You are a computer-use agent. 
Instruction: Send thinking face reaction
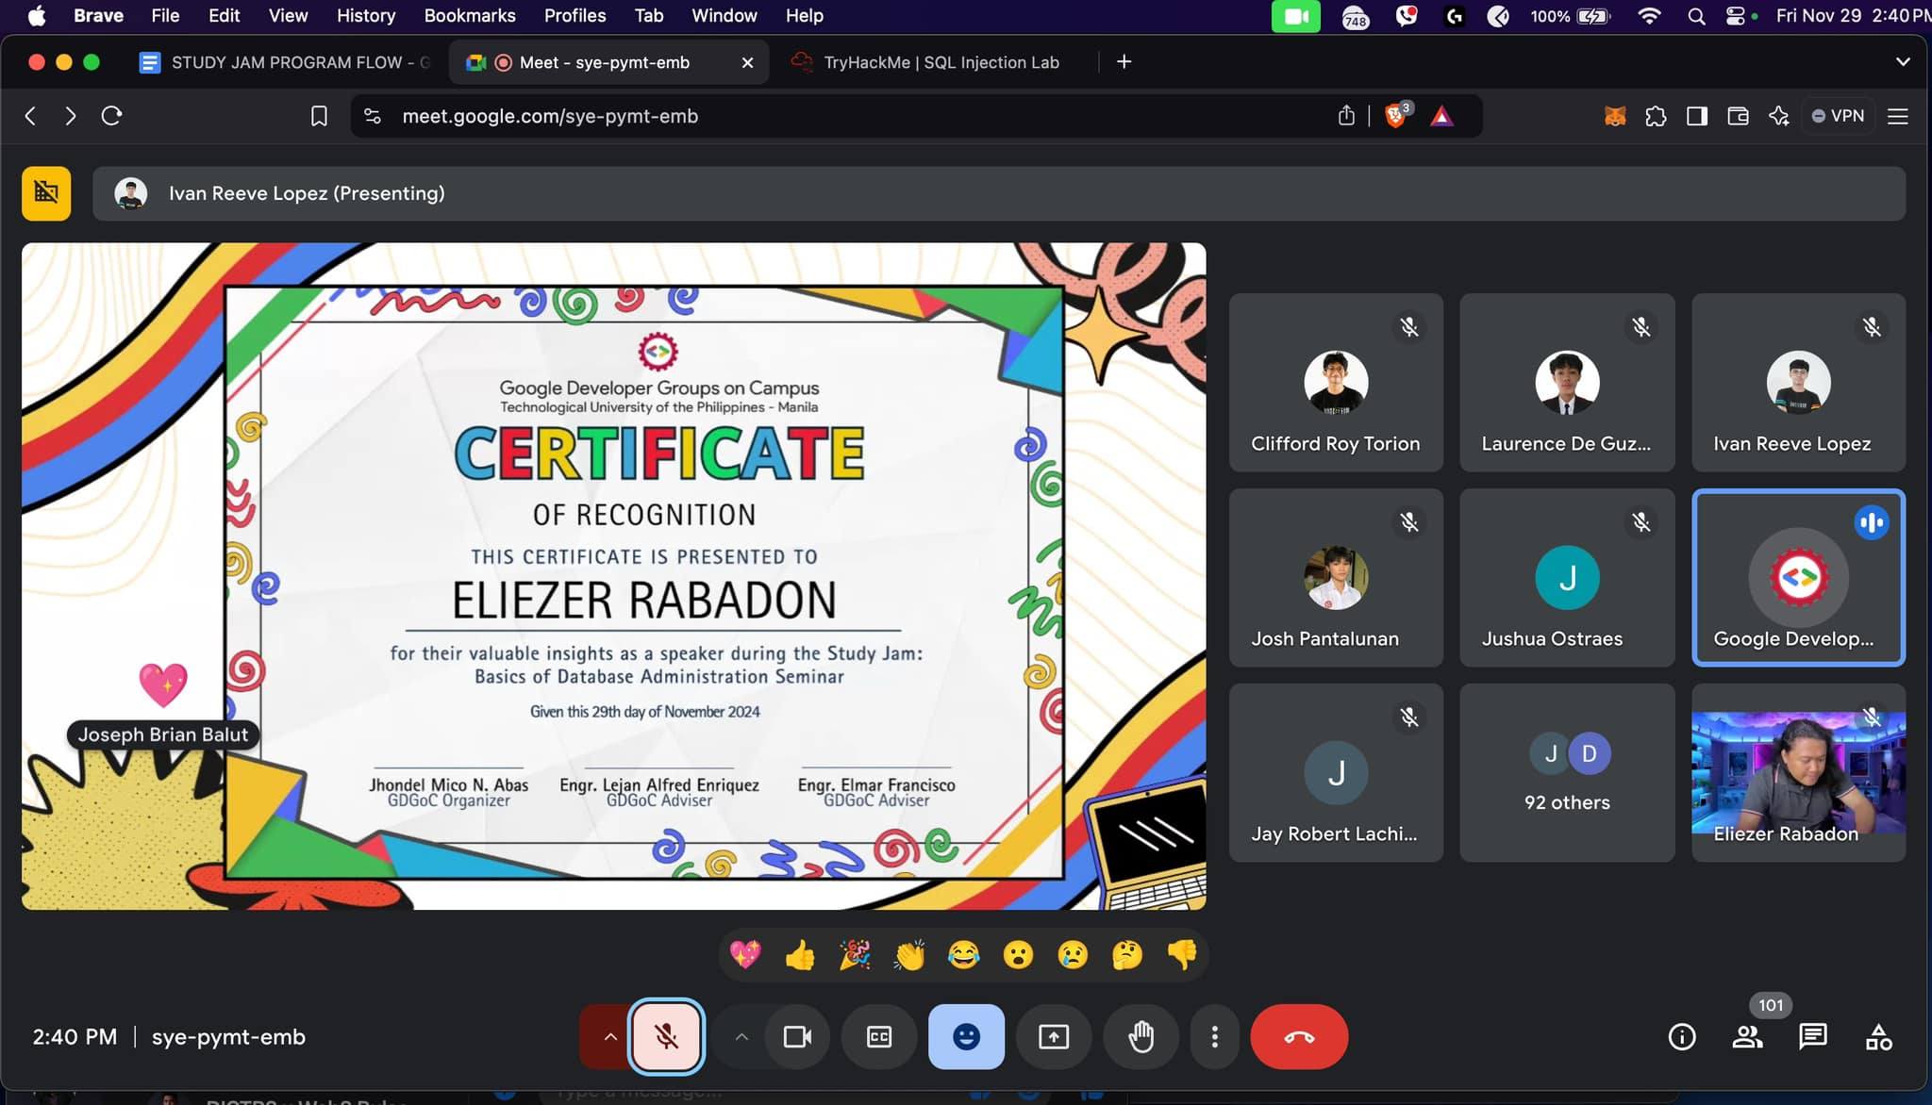click(1127, 955)
